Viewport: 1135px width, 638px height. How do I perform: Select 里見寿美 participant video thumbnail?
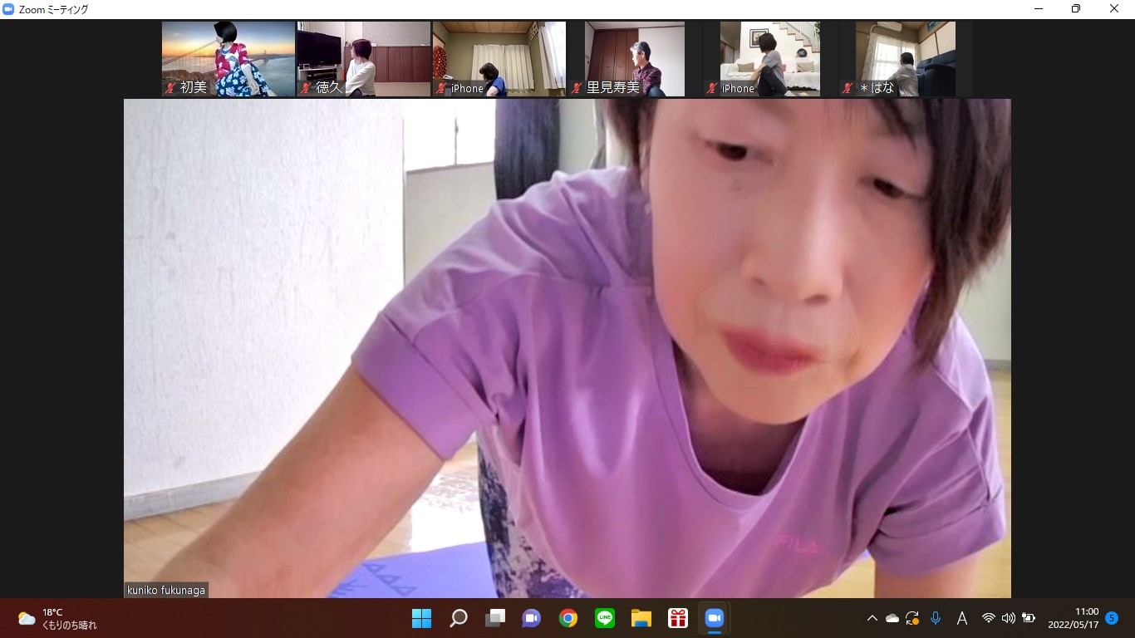(x=635, y=59)
